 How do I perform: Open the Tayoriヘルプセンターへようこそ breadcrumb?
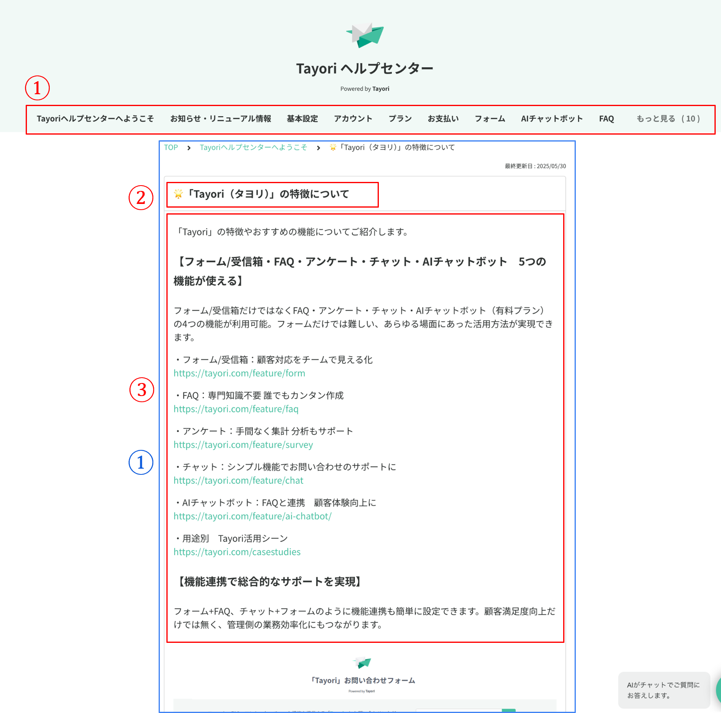point(253,147)
